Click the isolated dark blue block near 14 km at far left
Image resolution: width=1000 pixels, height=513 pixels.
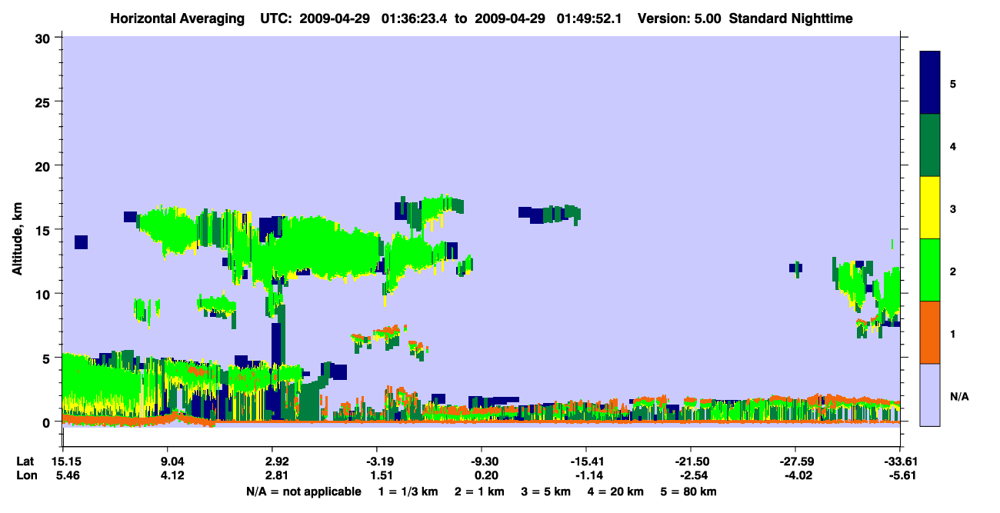click(81, 242)
